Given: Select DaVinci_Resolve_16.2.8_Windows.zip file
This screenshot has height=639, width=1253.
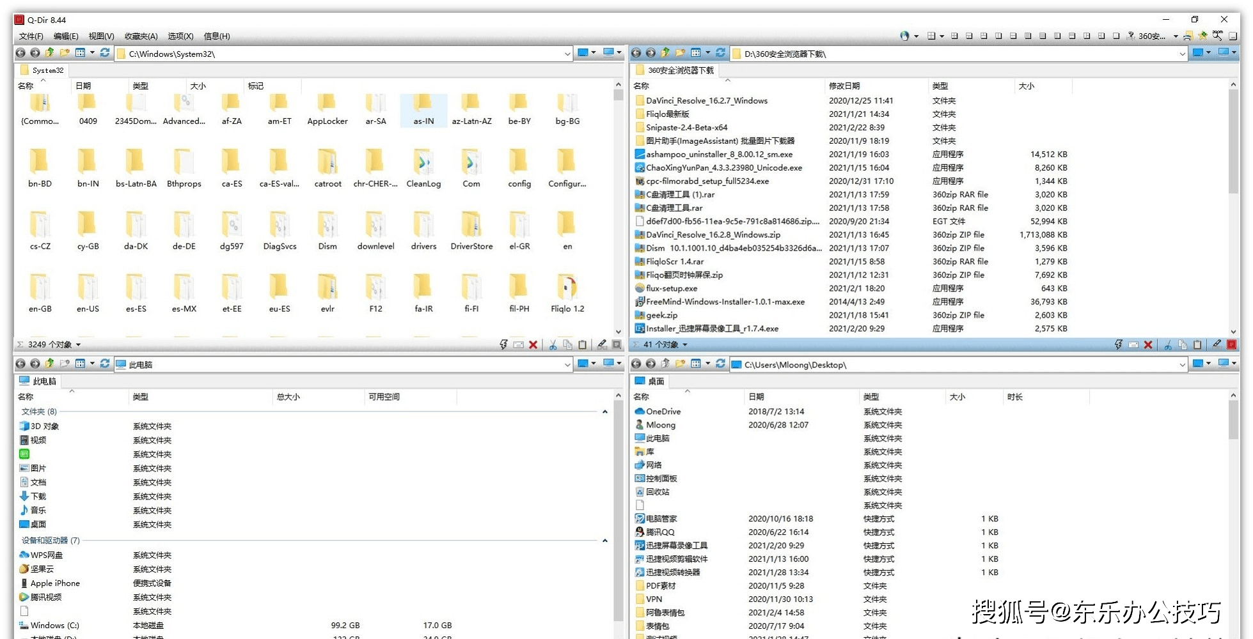Looking at the screenshot, I should [713, 235].
